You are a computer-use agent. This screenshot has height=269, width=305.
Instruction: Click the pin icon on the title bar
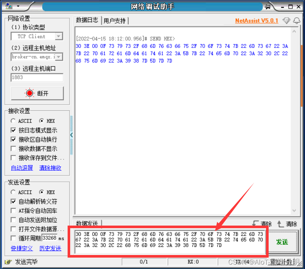268,6
